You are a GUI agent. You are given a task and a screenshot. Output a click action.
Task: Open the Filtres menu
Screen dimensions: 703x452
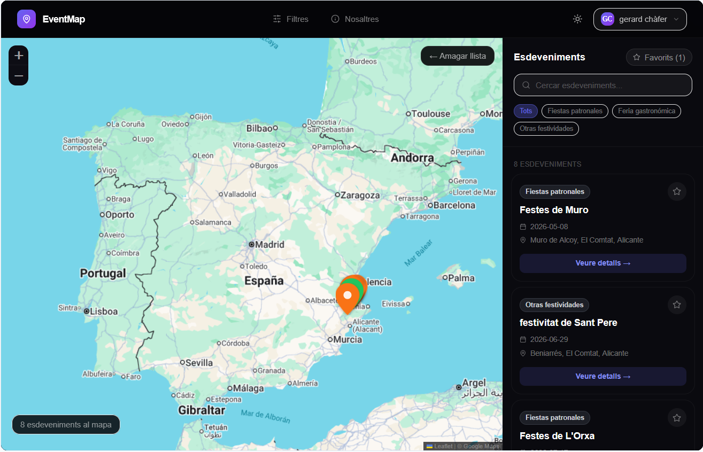pos(291,19)
